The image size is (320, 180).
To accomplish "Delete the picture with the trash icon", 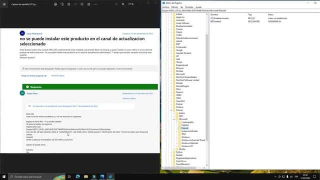I will click(69, 4).
